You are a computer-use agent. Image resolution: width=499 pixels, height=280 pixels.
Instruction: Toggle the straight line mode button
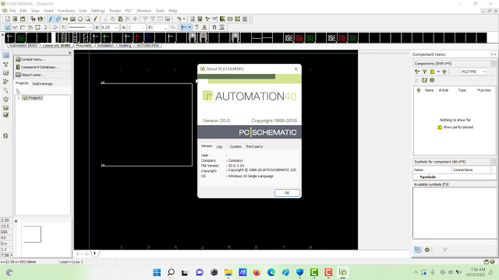pyautogui.click(x=8, y=27)
